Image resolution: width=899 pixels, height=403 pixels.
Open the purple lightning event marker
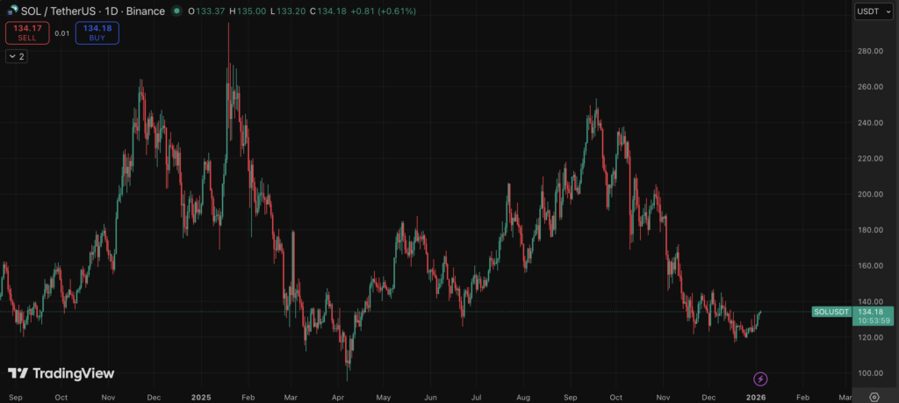tap(760, 378)
